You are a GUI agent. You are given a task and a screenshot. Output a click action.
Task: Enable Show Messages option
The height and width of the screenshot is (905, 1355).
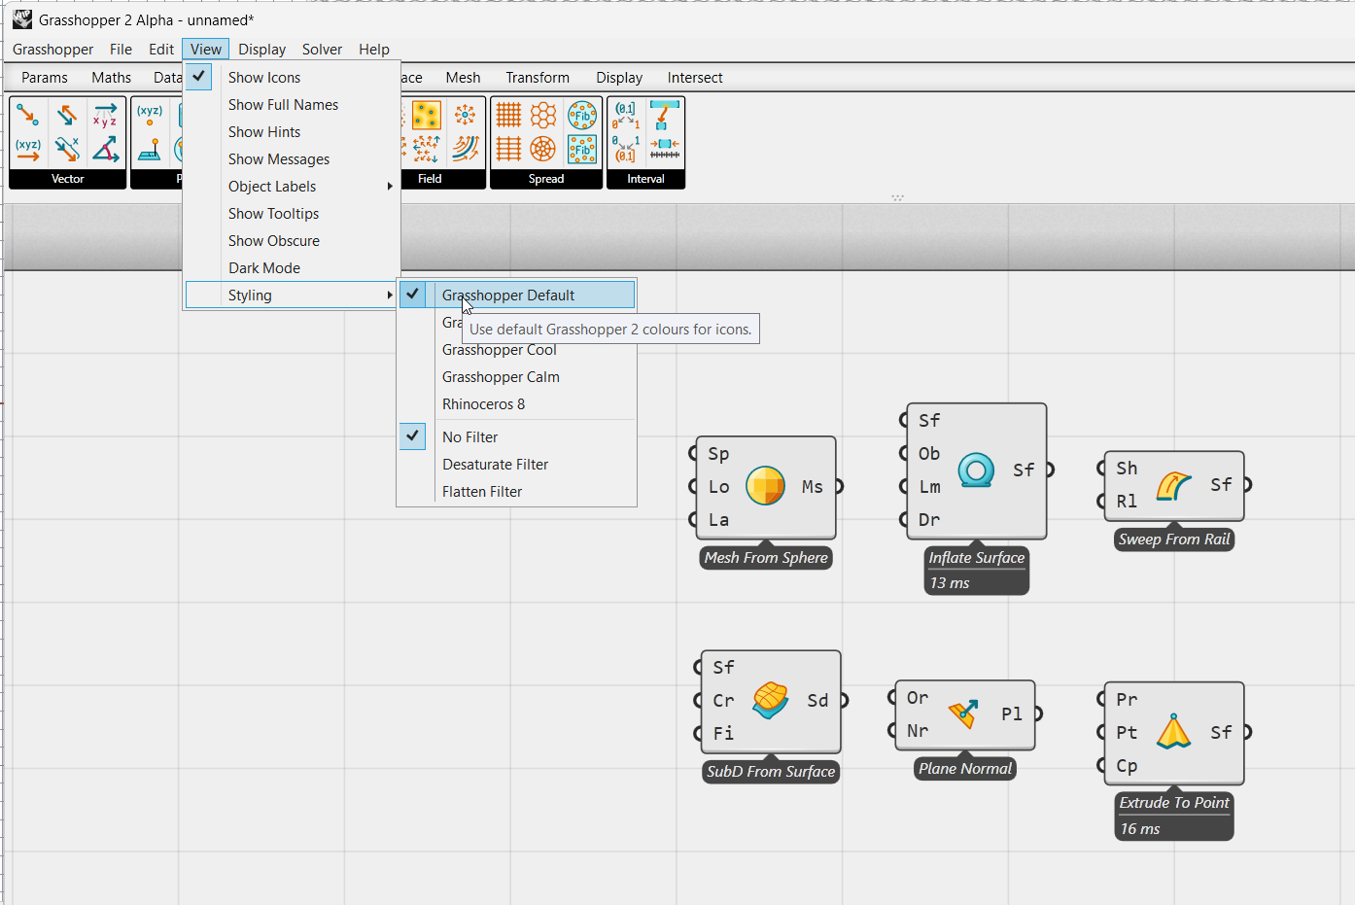(x=292, y=158)
